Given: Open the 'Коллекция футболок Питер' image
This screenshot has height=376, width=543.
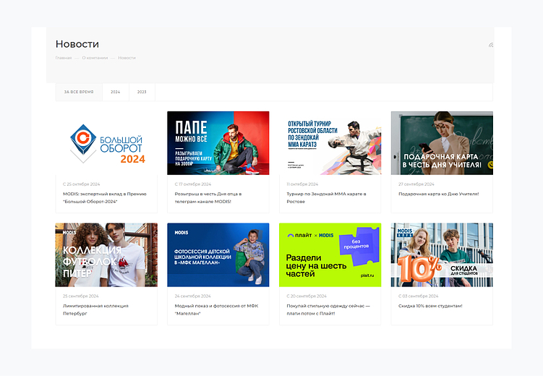Looking at the screenshot, I should [x=106, y=255].
